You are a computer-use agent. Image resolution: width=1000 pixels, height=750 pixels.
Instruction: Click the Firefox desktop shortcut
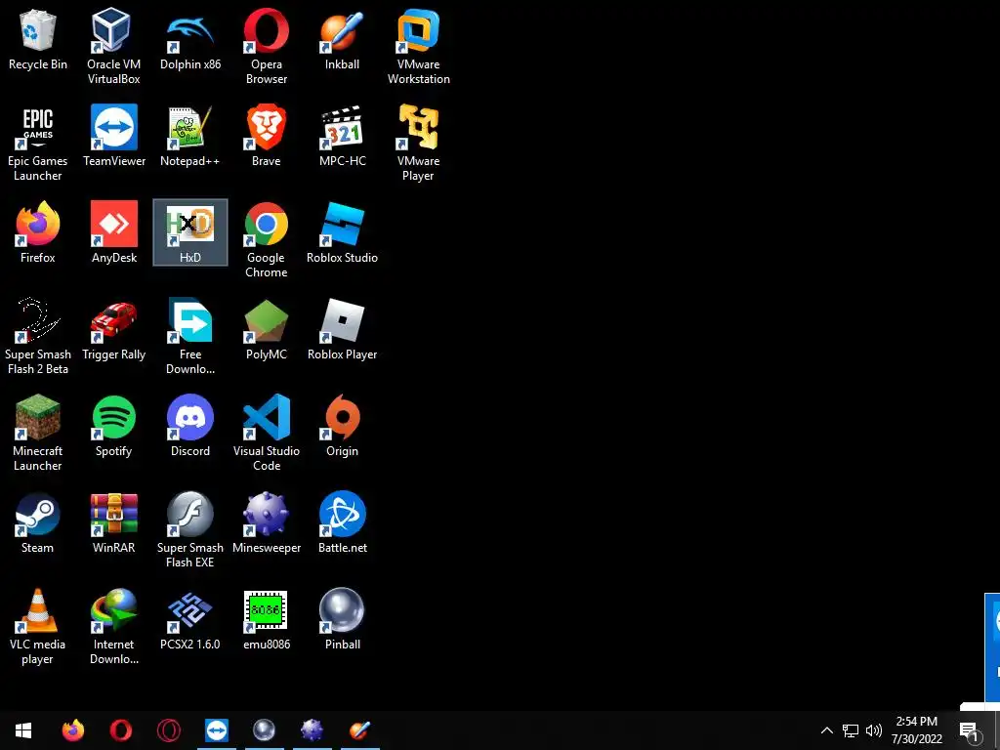[38, 232]
